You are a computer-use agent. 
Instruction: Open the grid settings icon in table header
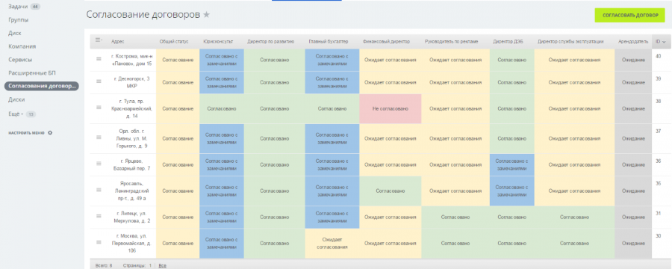pyautogui.click(x=99, y=40)
